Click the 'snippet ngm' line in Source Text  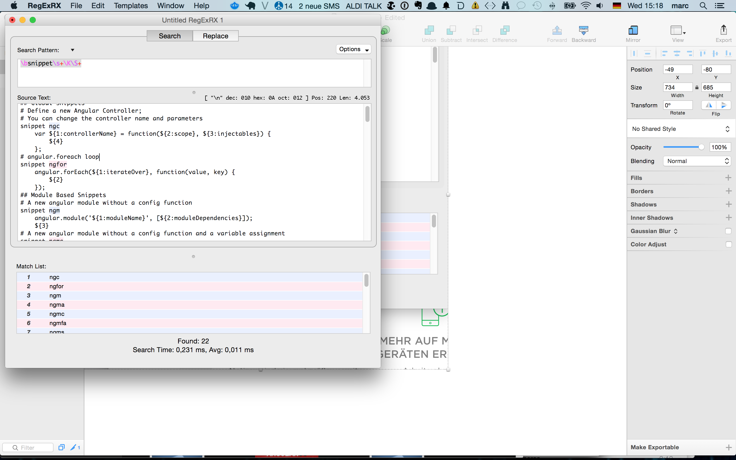pyautogui.click(x=40, y=210)
